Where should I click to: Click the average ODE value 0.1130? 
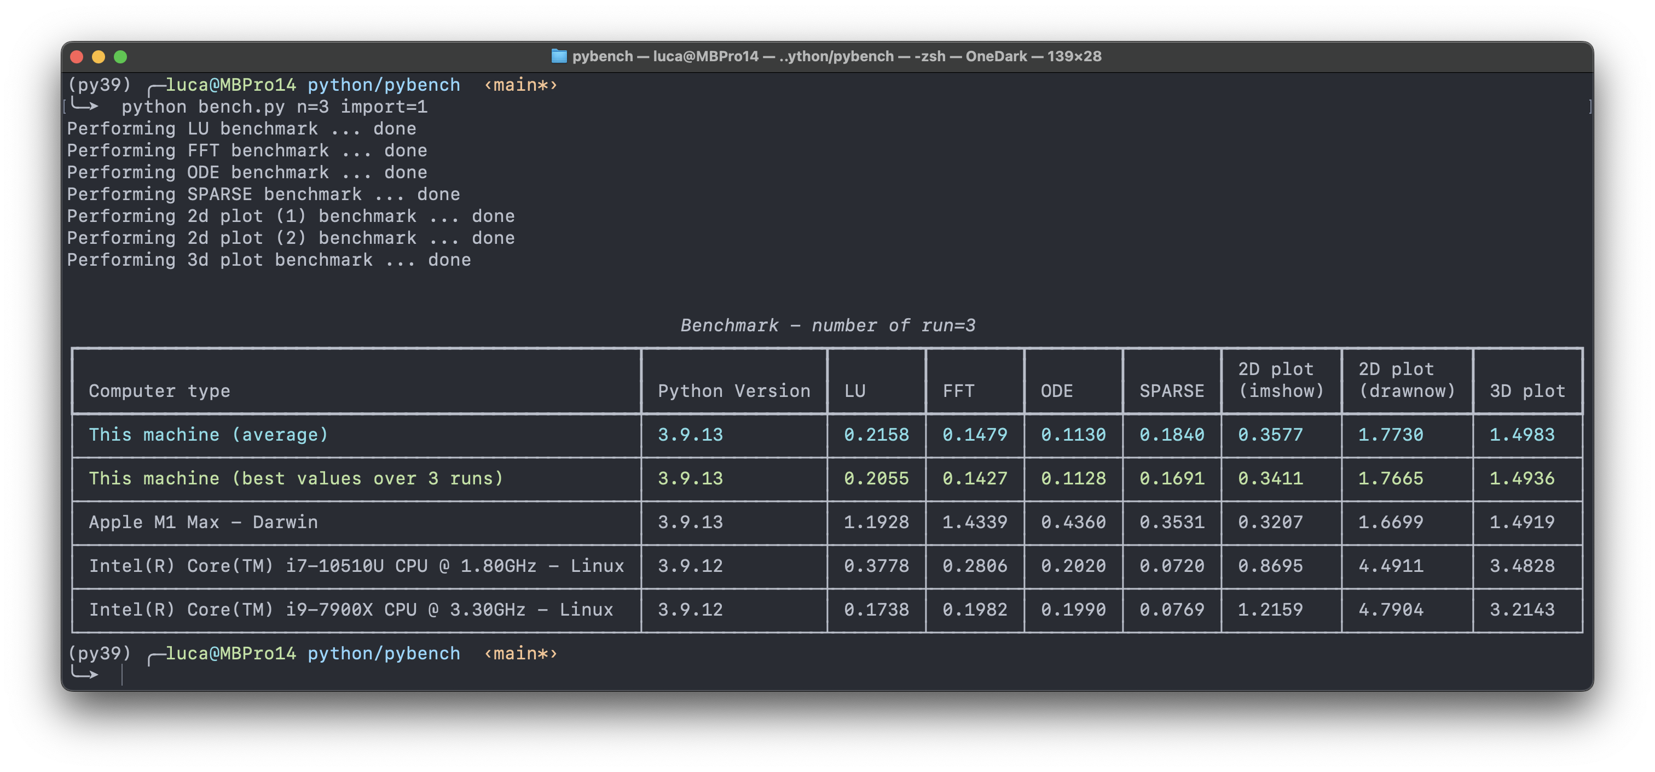click(x=1074, y=435)
